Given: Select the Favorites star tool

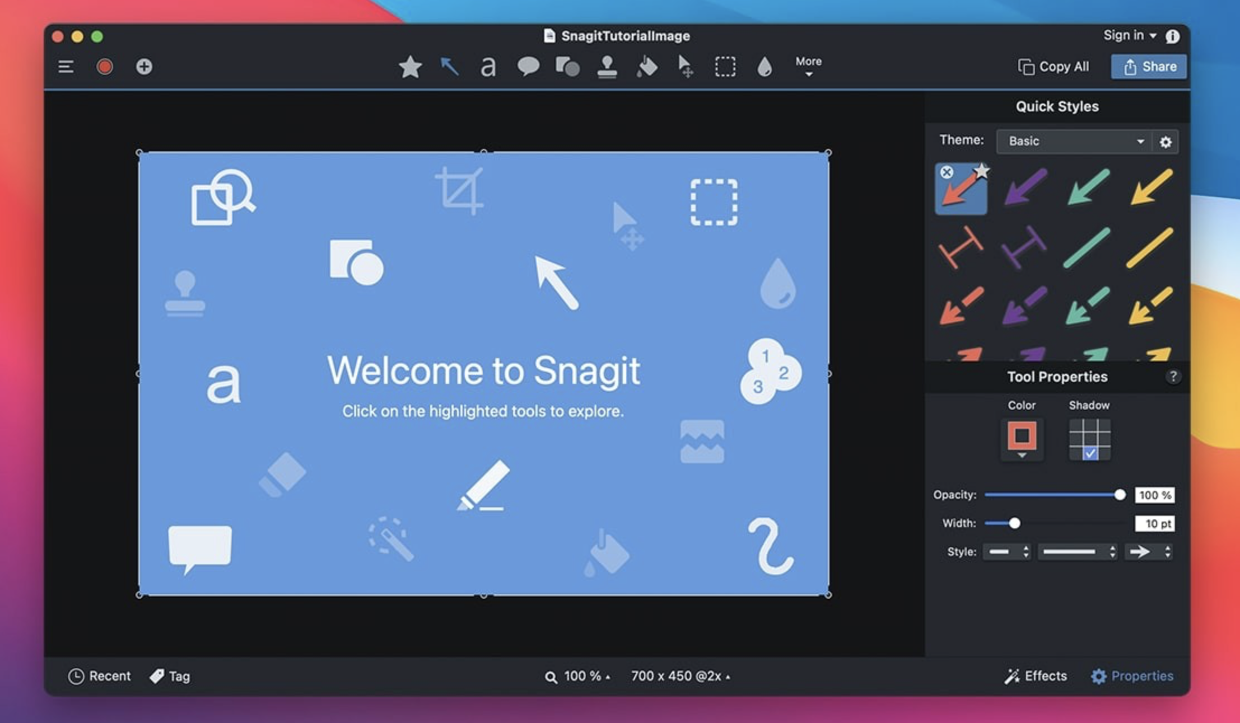Looking at the screenshot, I should pos(411,66).
